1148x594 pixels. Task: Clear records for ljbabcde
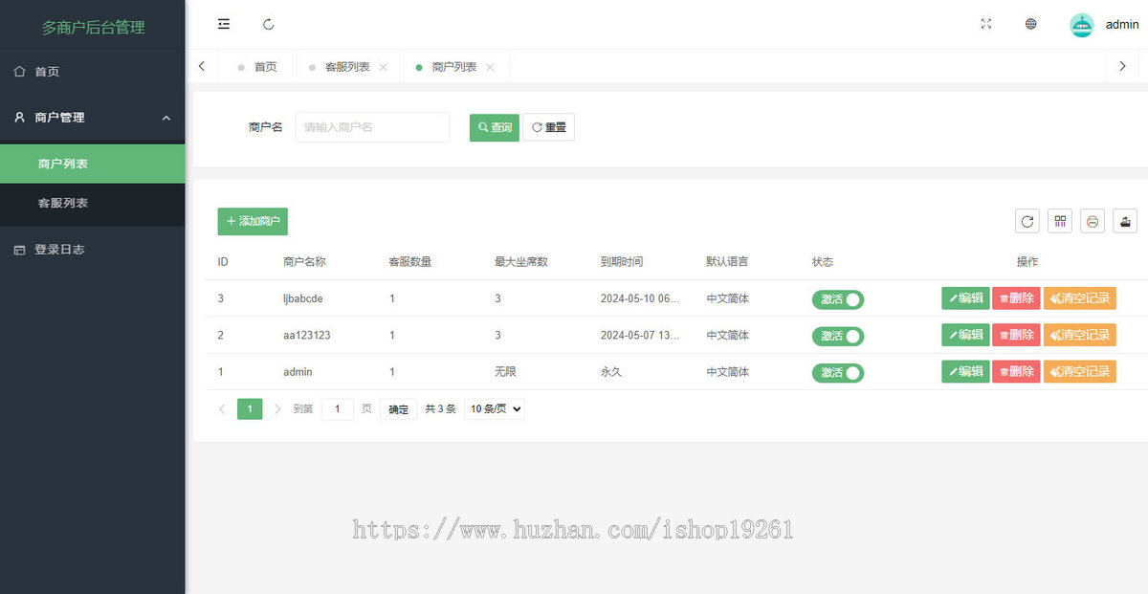pyautogui.click(x=1080, y=298)
